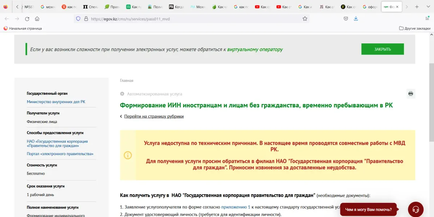Image resolution: width=434 pixels, height=217 pixels.
Task: Open 'Чем я могу Вам помочь?' chat bubble
Action: point(368,209)
